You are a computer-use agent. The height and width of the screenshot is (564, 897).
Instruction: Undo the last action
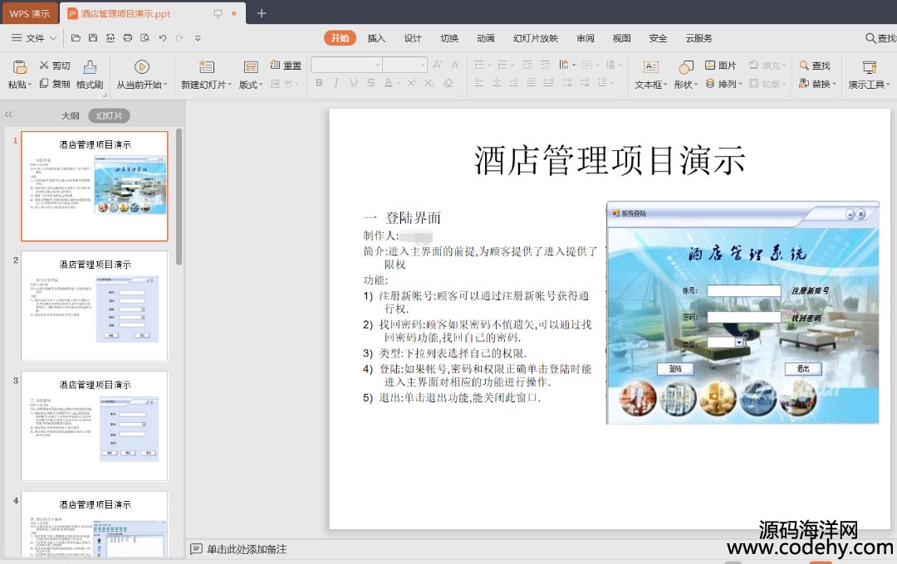(x=163, y=38)
